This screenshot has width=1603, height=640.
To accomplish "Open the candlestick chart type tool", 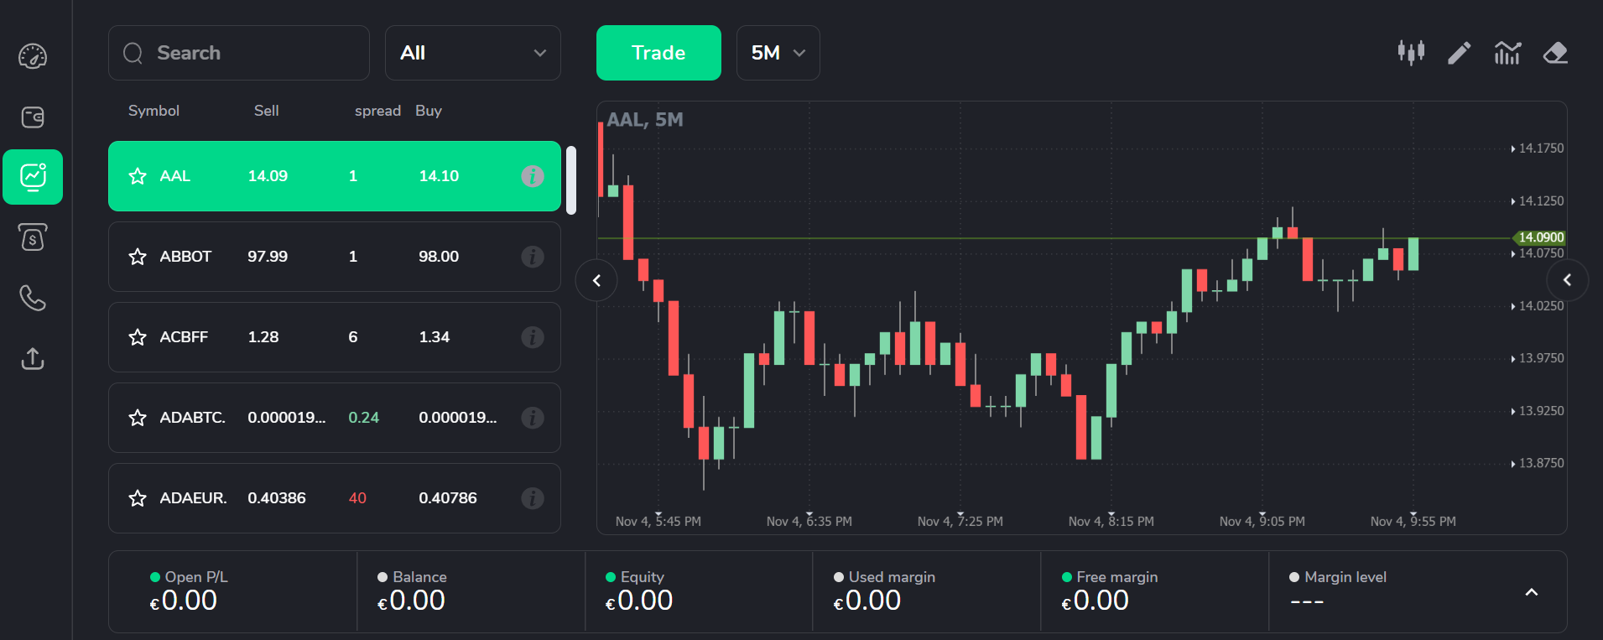I will 1411,53.
